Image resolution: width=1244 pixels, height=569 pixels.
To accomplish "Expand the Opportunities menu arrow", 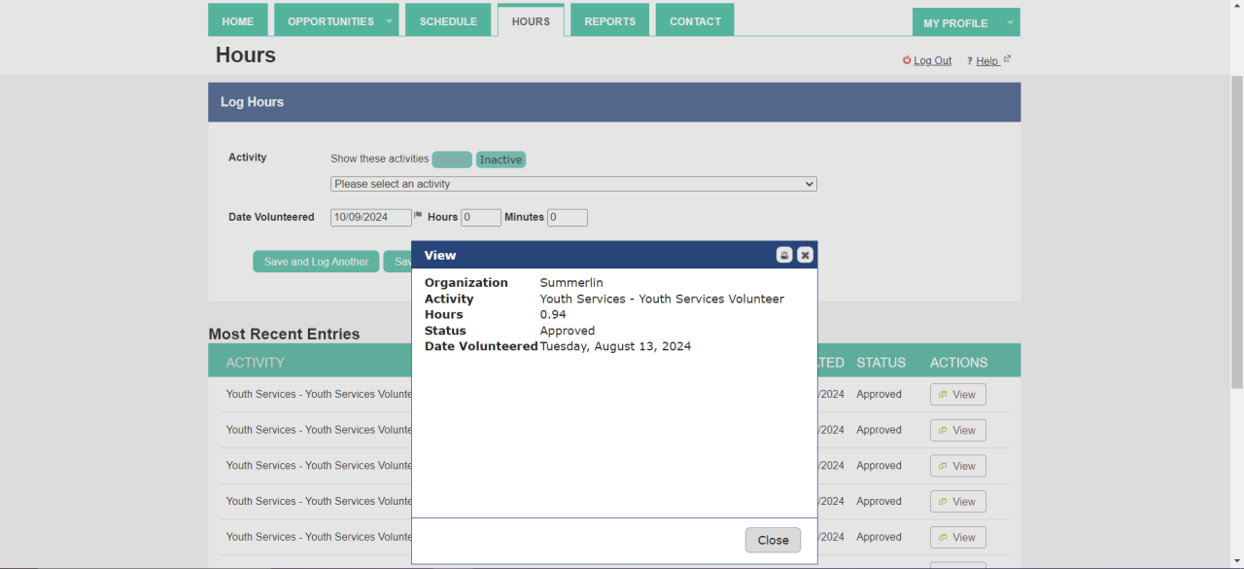I will [x=390, y=20].
